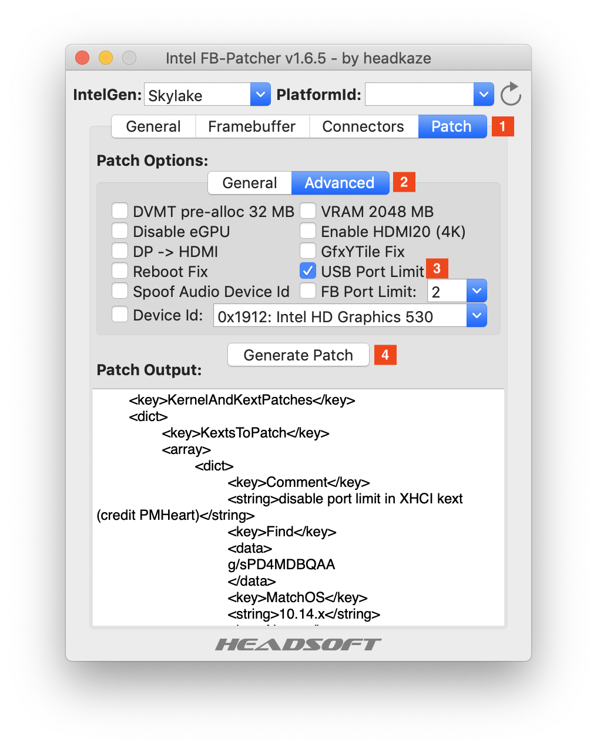Open the IntelGen dropdown showing Skylake
Screen dimensions: 597x748
[260, 94]
